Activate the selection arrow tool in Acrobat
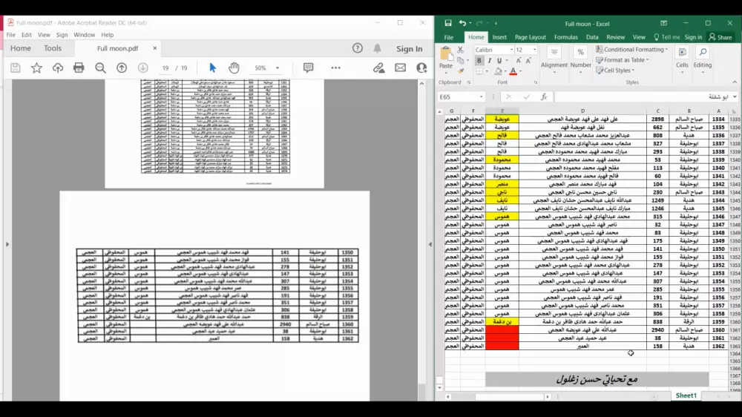The image size is (742, 417). (x=212, y=68)
